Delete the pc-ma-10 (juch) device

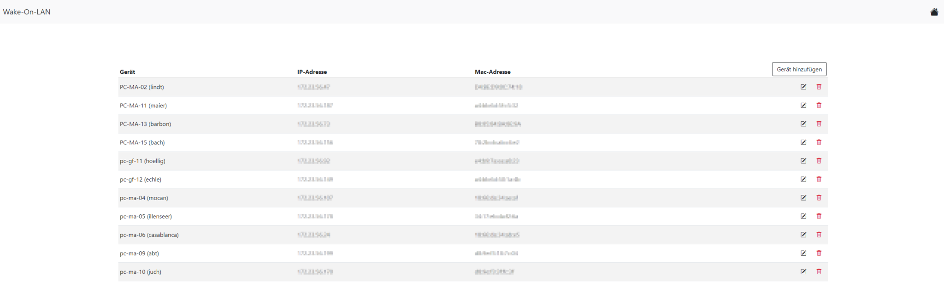point(819,271)
